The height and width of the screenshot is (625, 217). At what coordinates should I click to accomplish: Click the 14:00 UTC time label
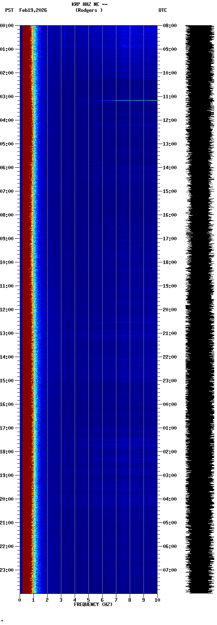(170, 168)
